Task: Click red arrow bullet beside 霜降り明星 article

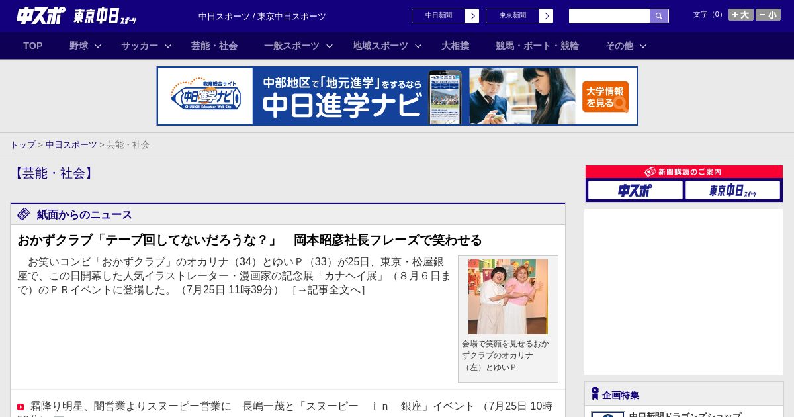Action: pos(21,407)
